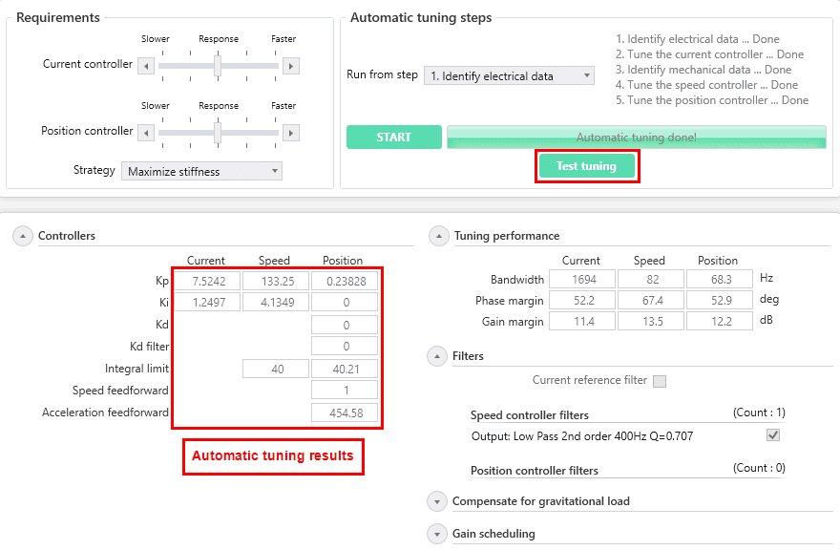Click the Position controller response slider thumb

218,133
